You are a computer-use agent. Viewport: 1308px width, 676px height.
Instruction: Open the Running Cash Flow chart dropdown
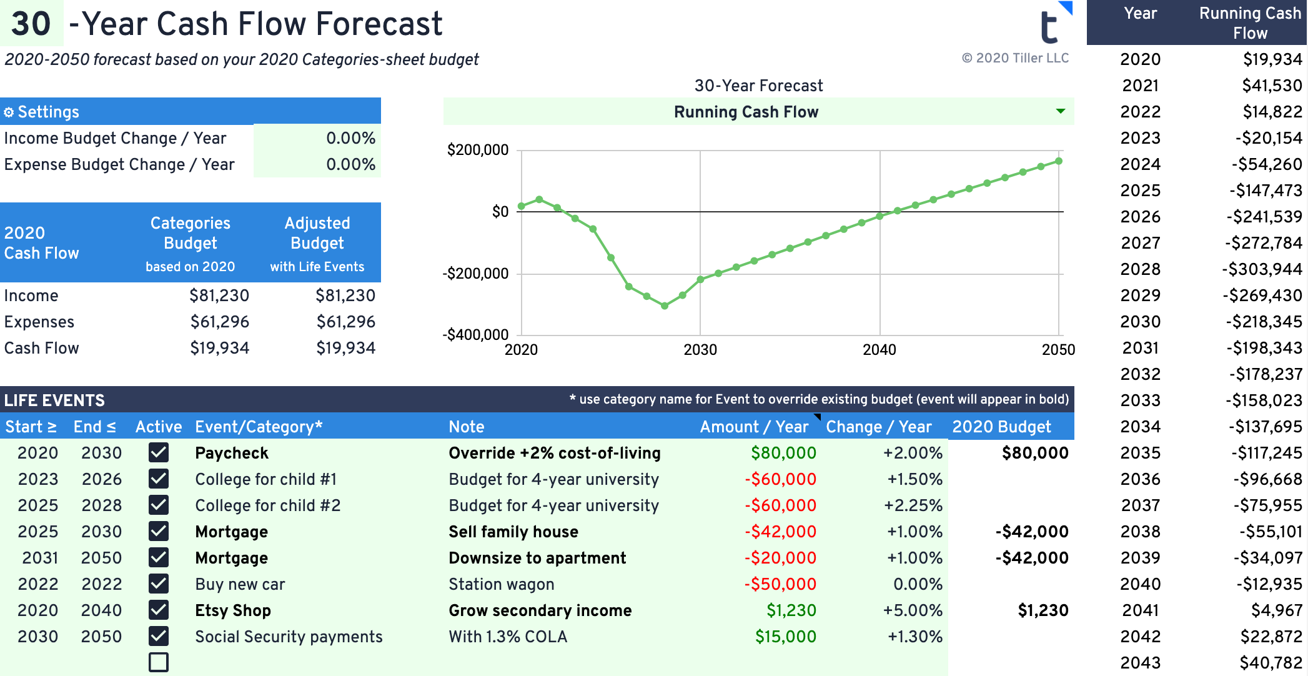point(1060,112)
